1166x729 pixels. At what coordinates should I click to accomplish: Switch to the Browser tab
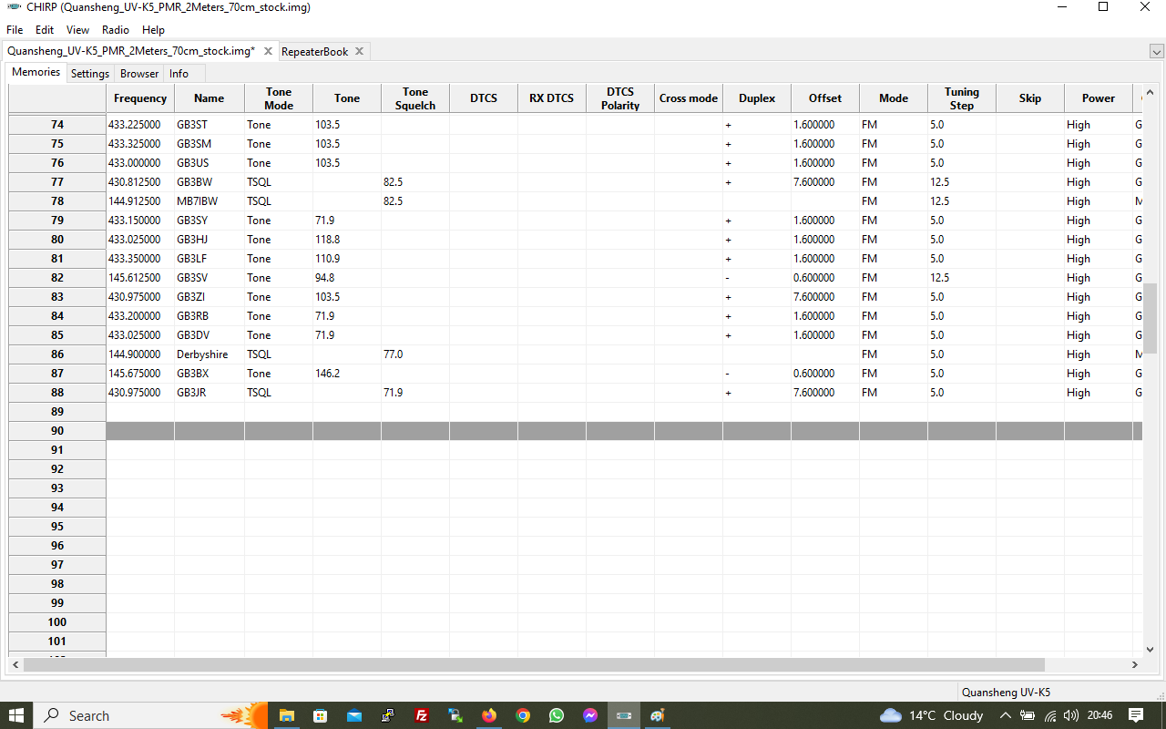[139, 73]
